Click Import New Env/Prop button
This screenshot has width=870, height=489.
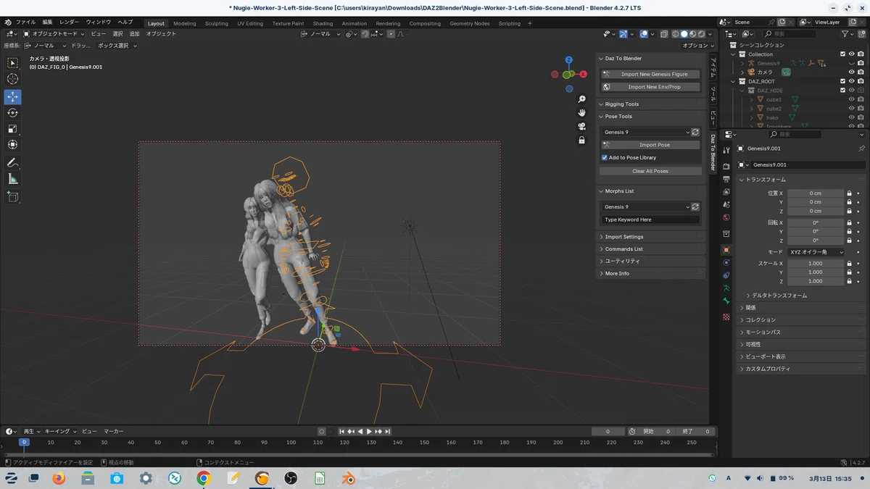tap(650, 87)
